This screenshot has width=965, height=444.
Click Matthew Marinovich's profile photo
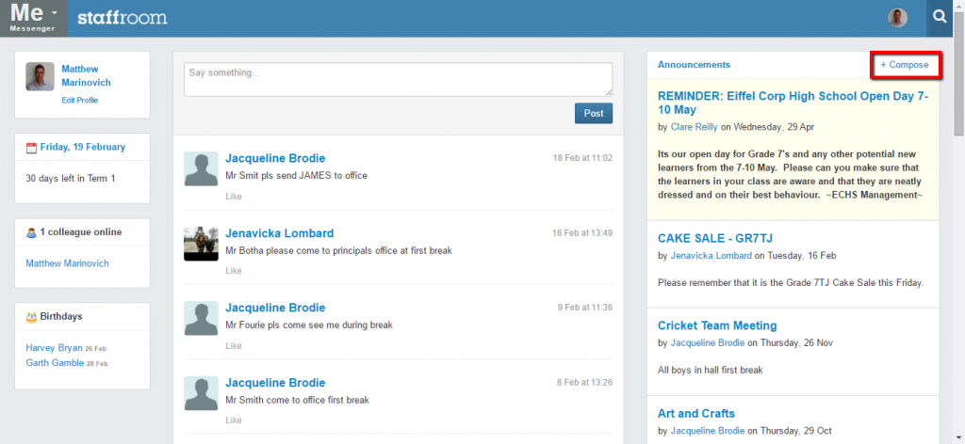click(40, 77)
